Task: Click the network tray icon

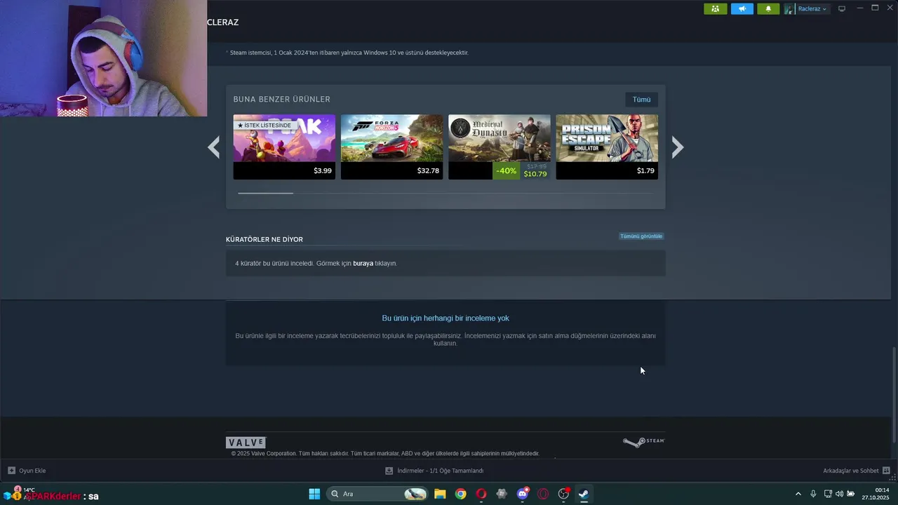Action: click(828, 494)
